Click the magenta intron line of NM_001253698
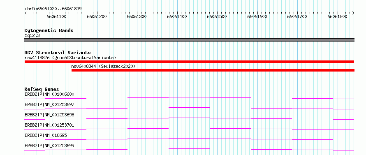This screenshot has width=366, height=155. (x=189, y=118)
